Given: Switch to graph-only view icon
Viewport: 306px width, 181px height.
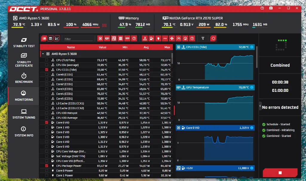Looking at the screenshot, I should pos(57,38).
